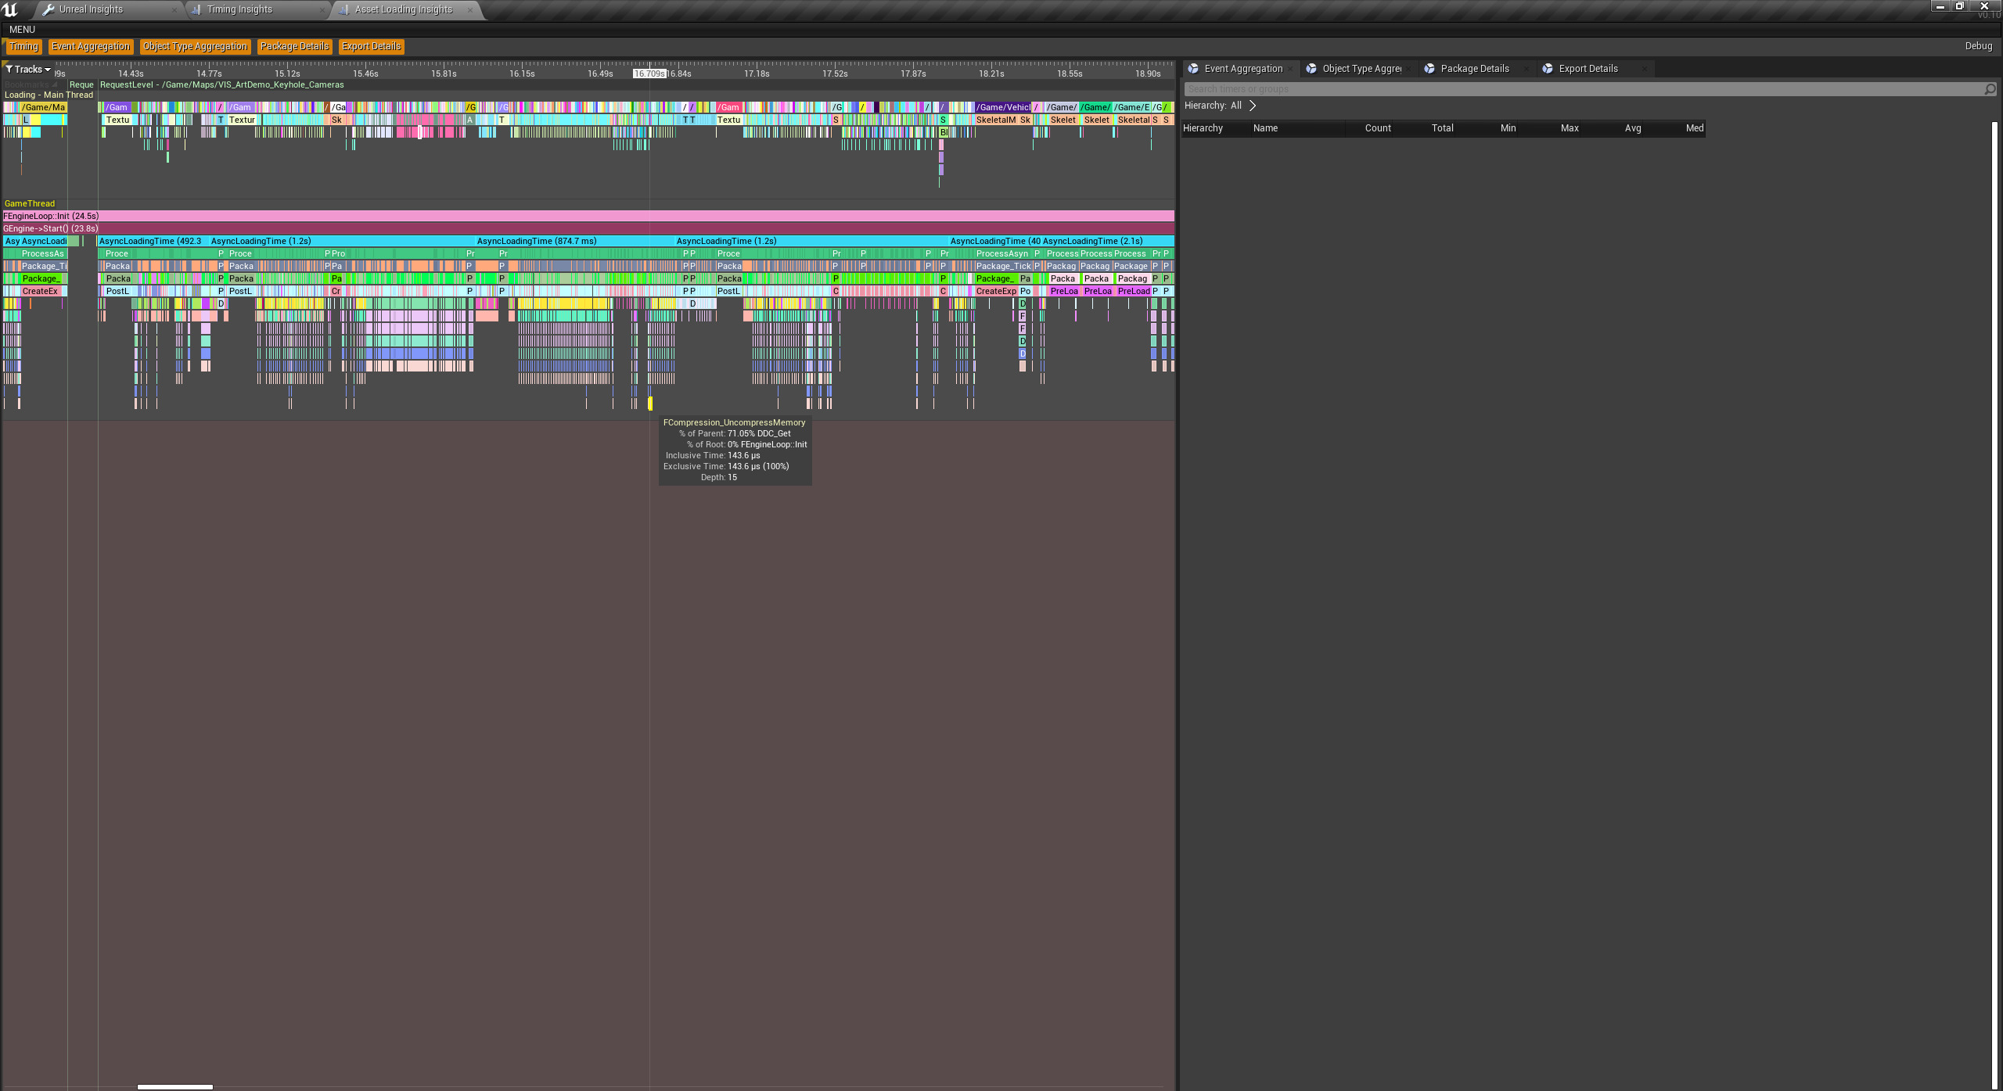Open the Debug menu at top right

tap(1978, 46)
